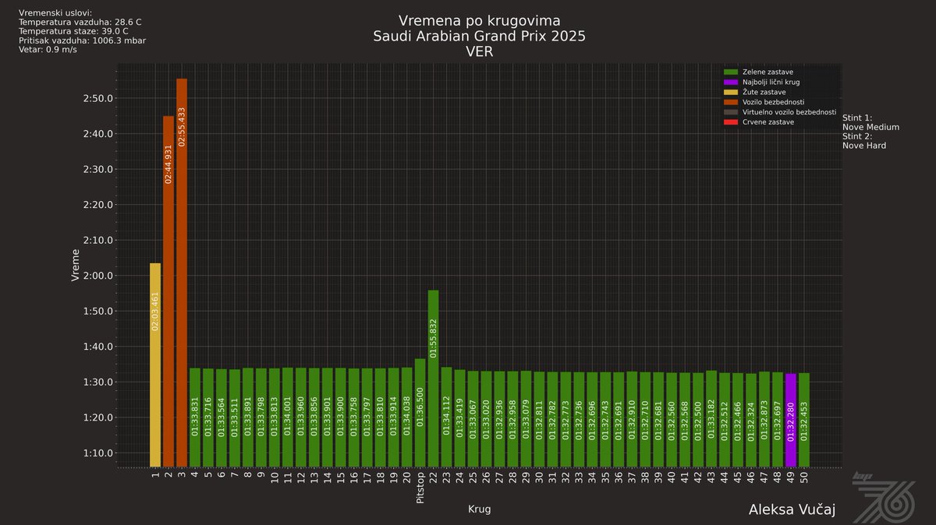Click the chart title Vremena po krugovima
Screen dimensions: 936x525
coord(479,21)
